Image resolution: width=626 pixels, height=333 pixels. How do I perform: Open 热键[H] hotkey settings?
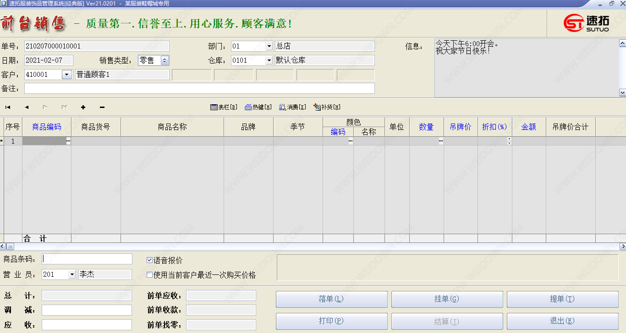click(x=258, y=107)
